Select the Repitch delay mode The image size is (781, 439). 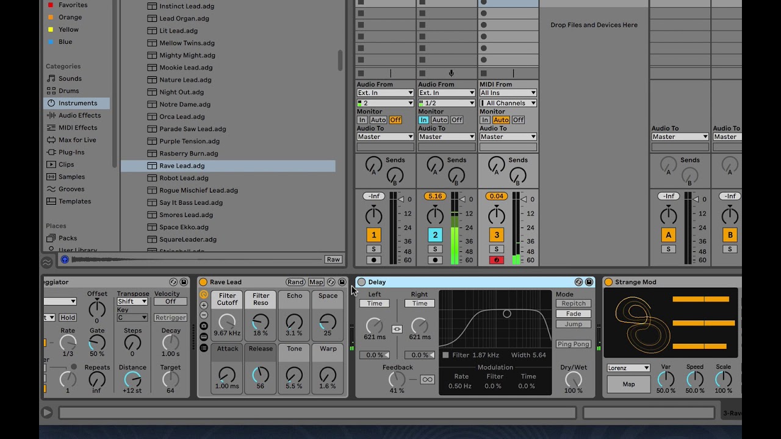tap(574, 304)
